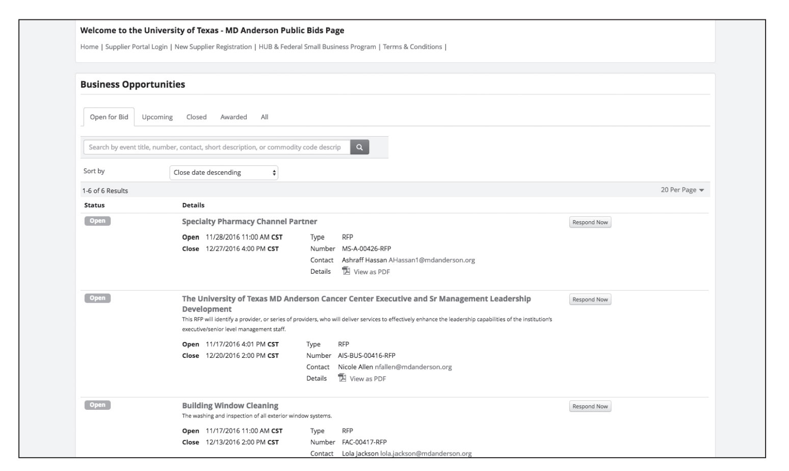The image size is (789, 471).
Task: Click the 1-6 of 6 Results text
Action: tap(105, 191)
